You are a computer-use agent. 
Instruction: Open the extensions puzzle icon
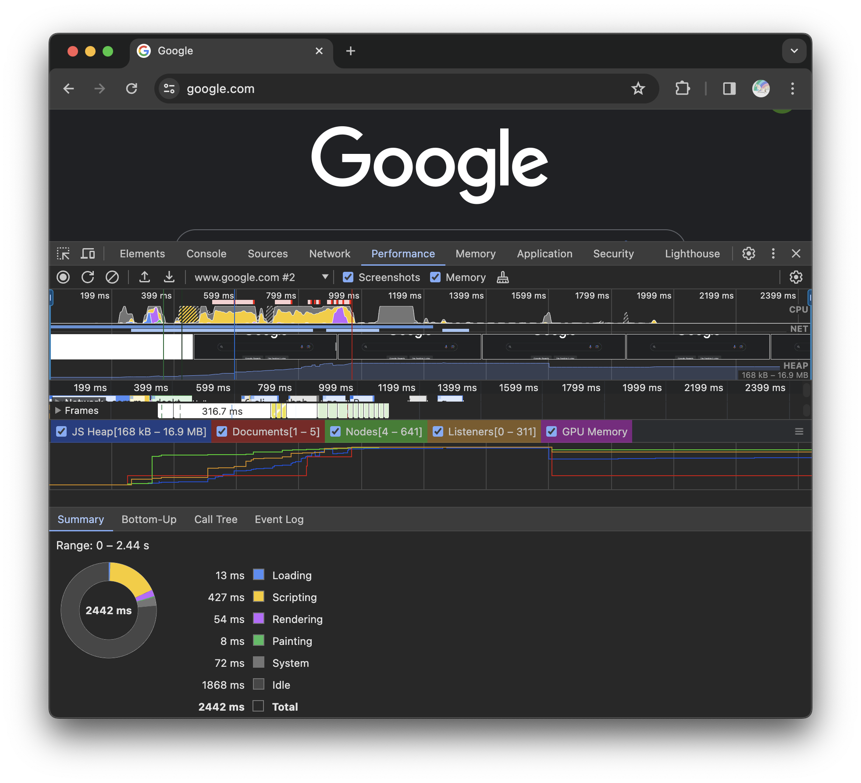[x=683, y=89]
